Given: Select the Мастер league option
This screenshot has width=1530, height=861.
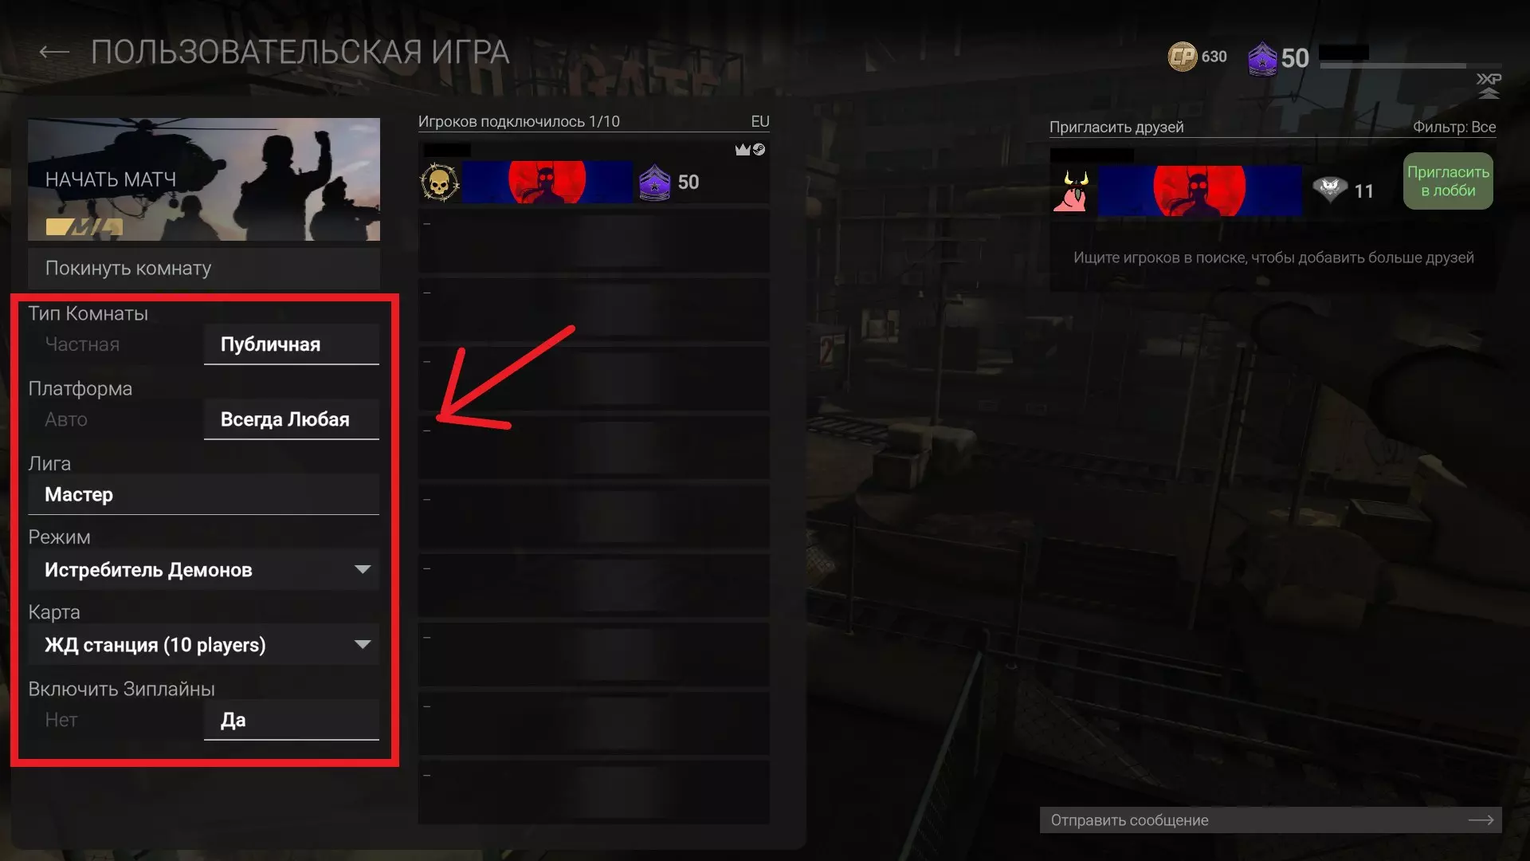Looking at the screenshot, I should [203, 494].
